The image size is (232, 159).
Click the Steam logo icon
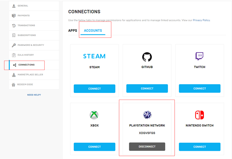click(94, 56)
